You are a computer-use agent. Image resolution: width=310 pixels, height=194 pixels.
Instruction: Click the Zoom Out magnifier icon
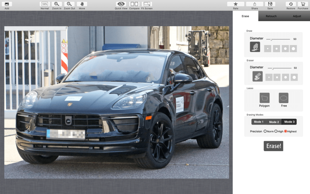tap(69, 4)
